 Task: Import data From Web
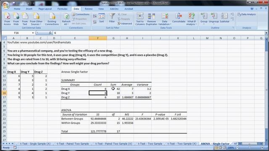click(x=16, y=19)
